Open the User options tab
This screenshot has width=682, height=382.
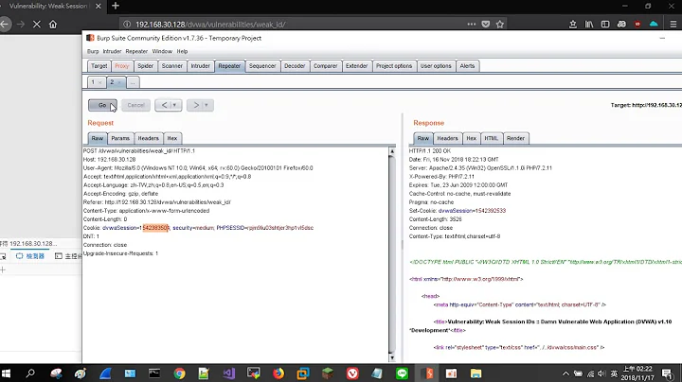436,66
